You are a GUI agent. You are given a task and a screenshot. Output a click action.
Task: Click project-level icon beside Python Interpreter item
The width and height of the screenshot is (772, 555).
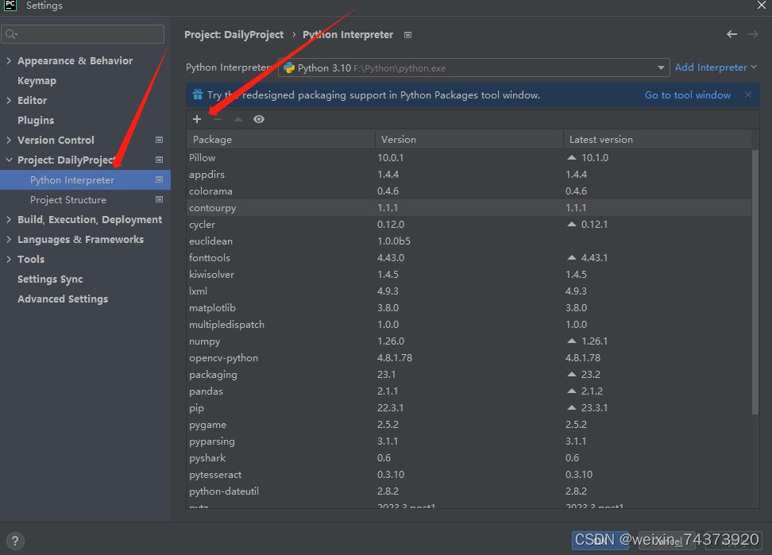(159, 179)
